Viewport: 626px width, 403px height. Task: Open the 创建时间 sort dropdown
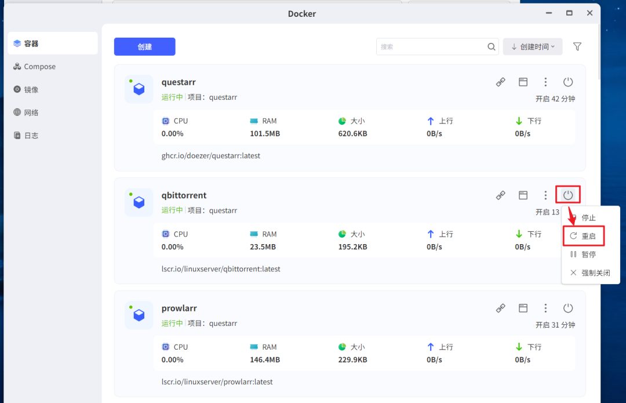[x=533, y=47]
